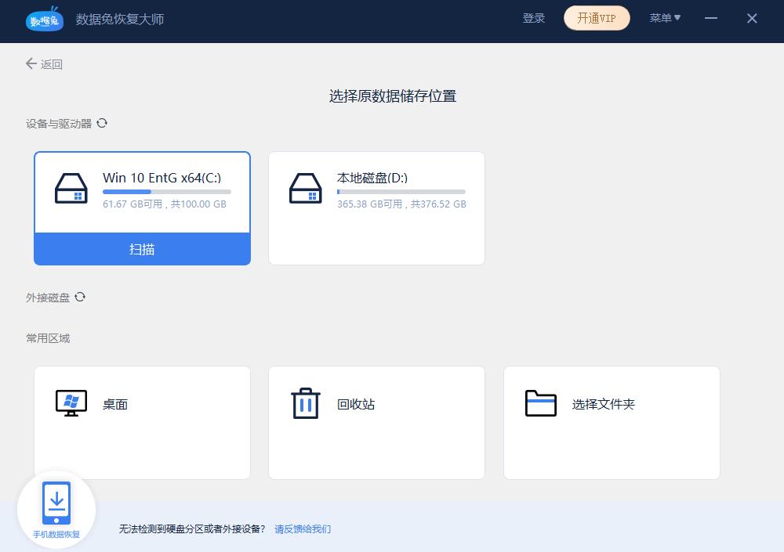Open the 开通VIP upgrade option
Image resolution: width=784 pixels, height=552 pixels.
(x=597, y=18)
